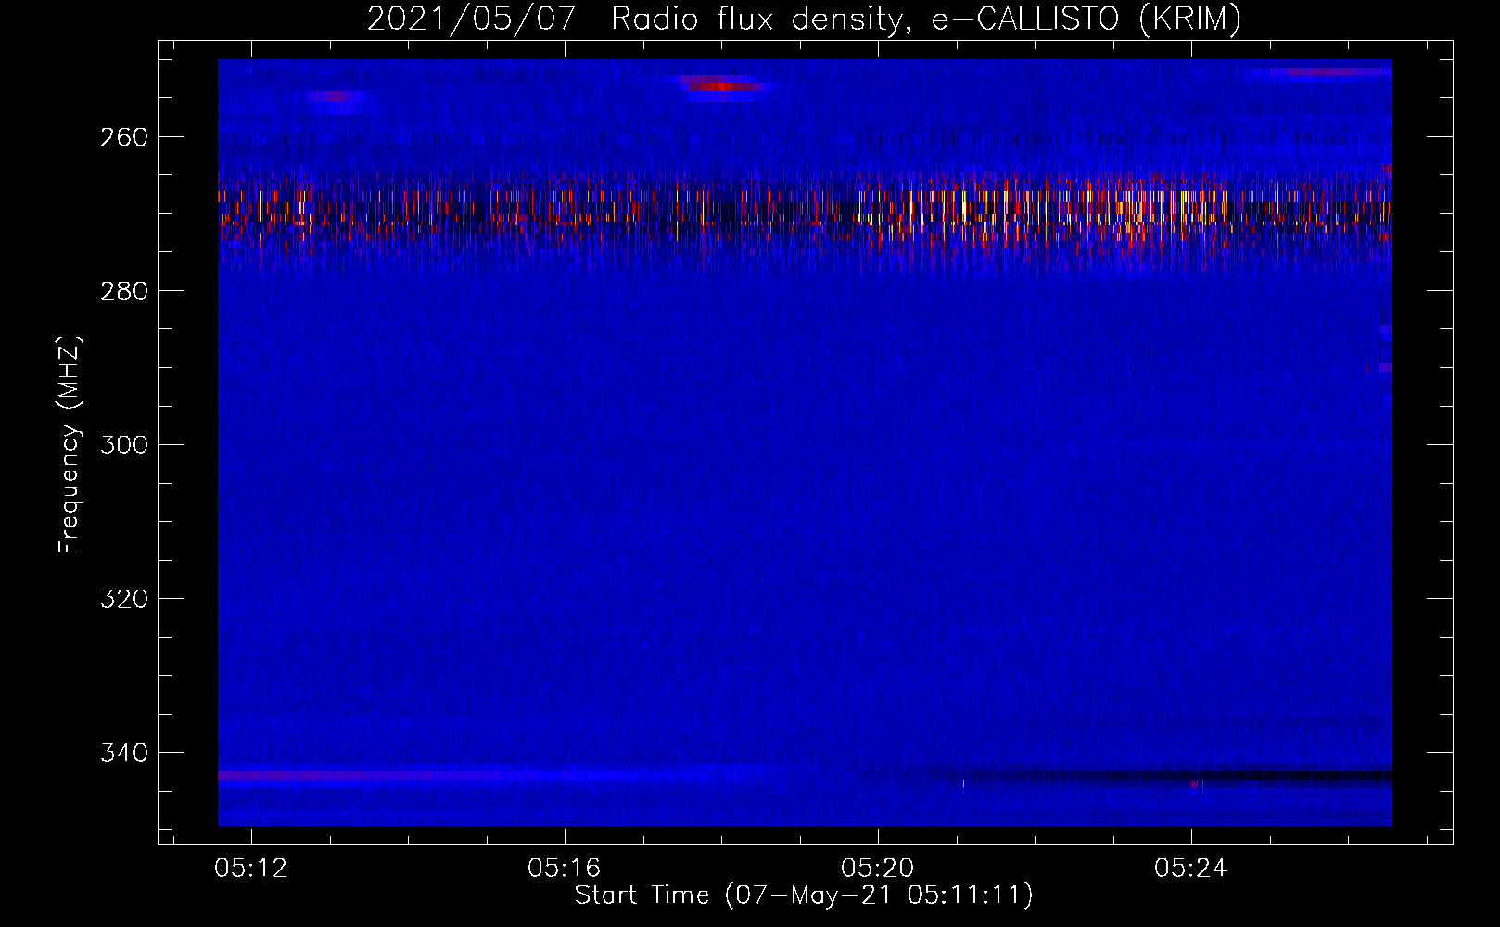Click the 320 frequency tick label
1500x927 pixels.
click(x=124, y=599)
